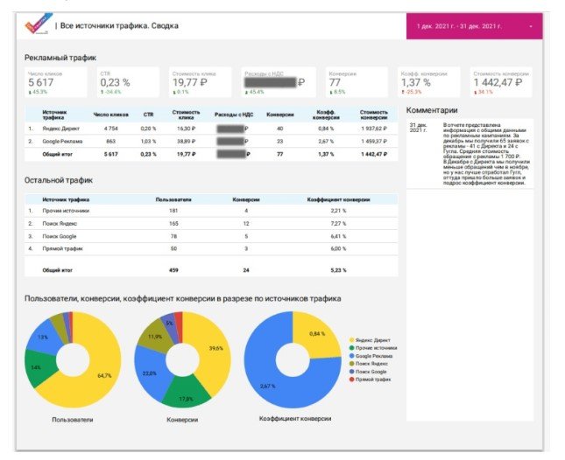Click the 6,41 % conversion rate cell

(x=338, y=236)
